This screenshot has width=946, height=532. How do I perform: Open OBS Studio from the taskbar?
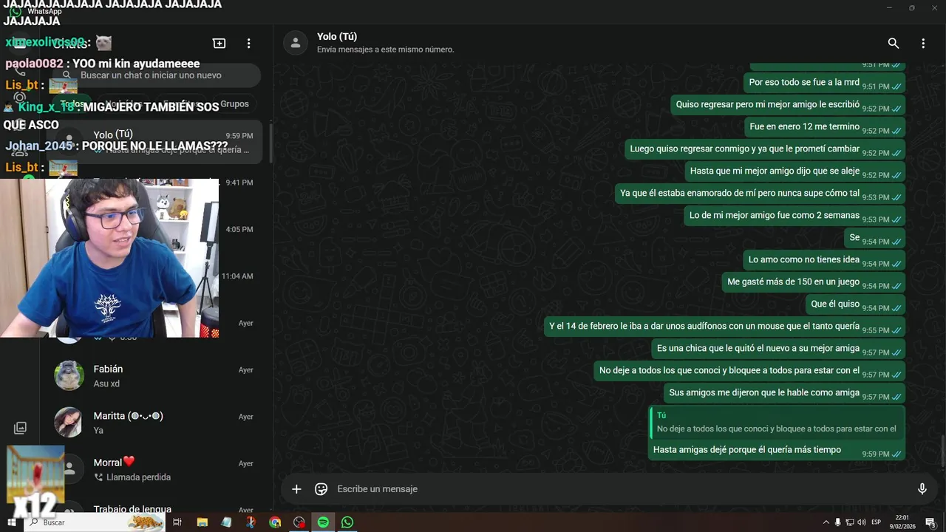299,522
